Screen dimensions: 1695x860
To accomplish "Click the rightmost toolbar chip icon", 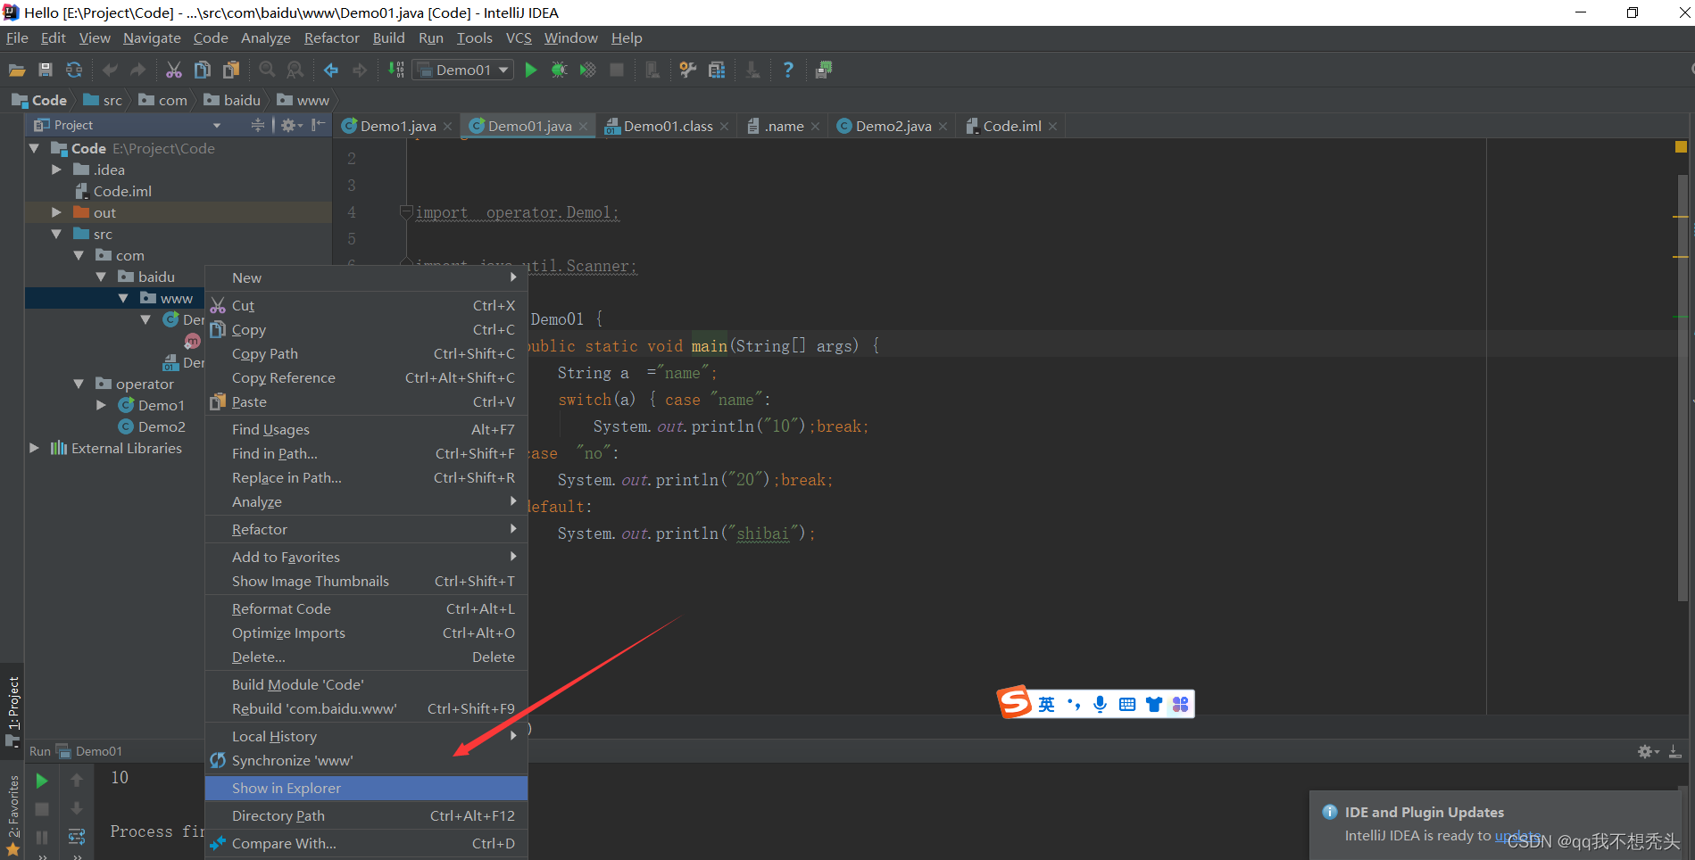I will click(x=824, y=70).
